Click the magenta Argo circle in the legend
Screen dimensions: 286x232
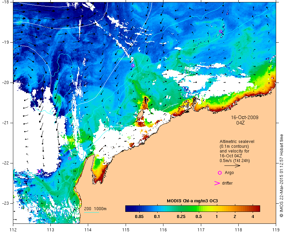(220, 173)
